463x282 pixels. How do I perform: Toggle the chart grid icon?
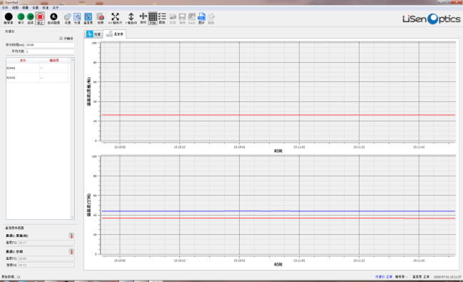(153, 19)
